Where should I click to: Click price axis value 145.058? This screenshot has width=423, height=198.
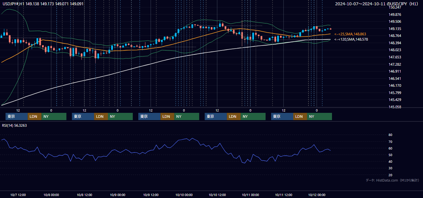pos(395,107)
